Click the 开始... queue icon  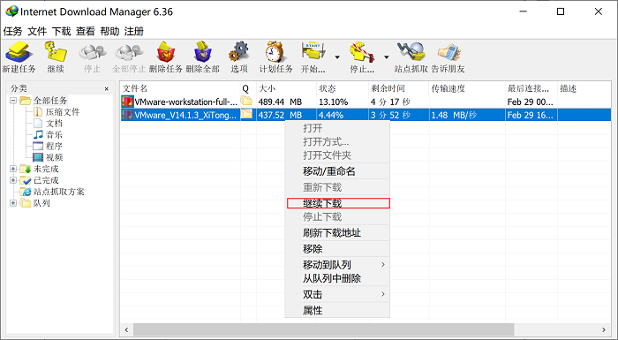coord(313,52)
